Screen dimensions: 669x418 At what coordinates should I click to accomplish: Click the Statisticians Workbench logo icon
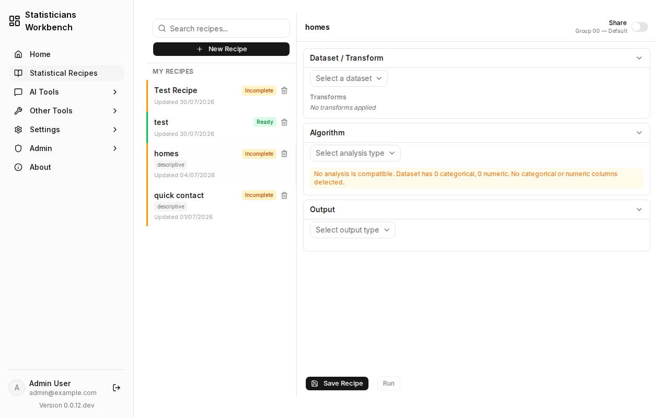click(15, 21)
